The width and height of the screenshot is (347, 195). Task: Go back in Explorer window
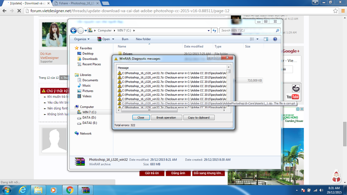(74, 30)
